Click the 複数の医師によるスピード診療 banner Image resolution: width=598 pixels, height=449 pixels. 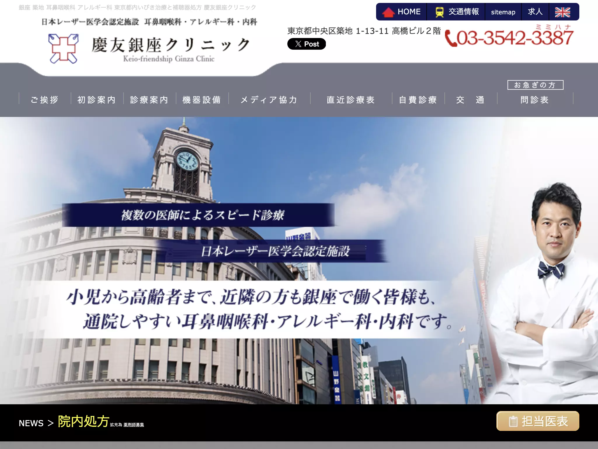199,215
